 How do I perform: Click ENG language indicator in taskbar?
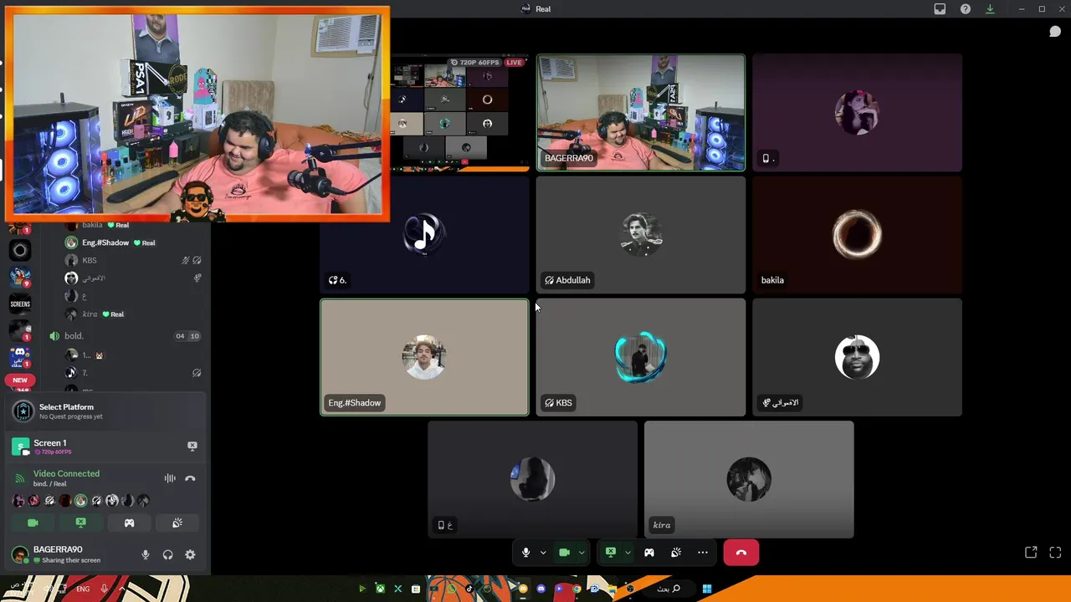click(x=83, y=589)
